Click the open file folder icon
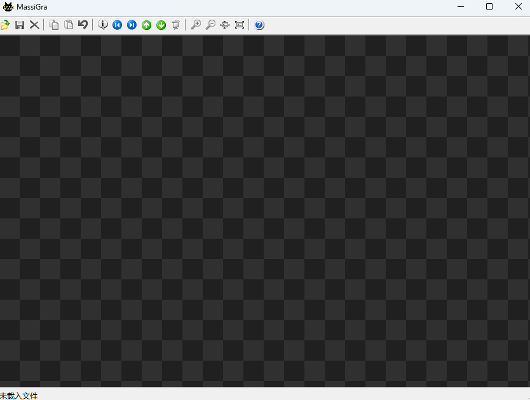530x400 pixels. pos(5,25)
